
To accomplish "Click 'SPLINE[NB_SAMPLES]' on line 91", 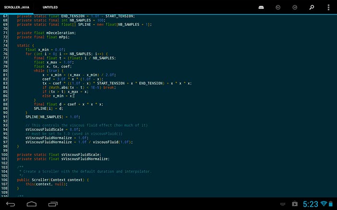I will (44, 117).
